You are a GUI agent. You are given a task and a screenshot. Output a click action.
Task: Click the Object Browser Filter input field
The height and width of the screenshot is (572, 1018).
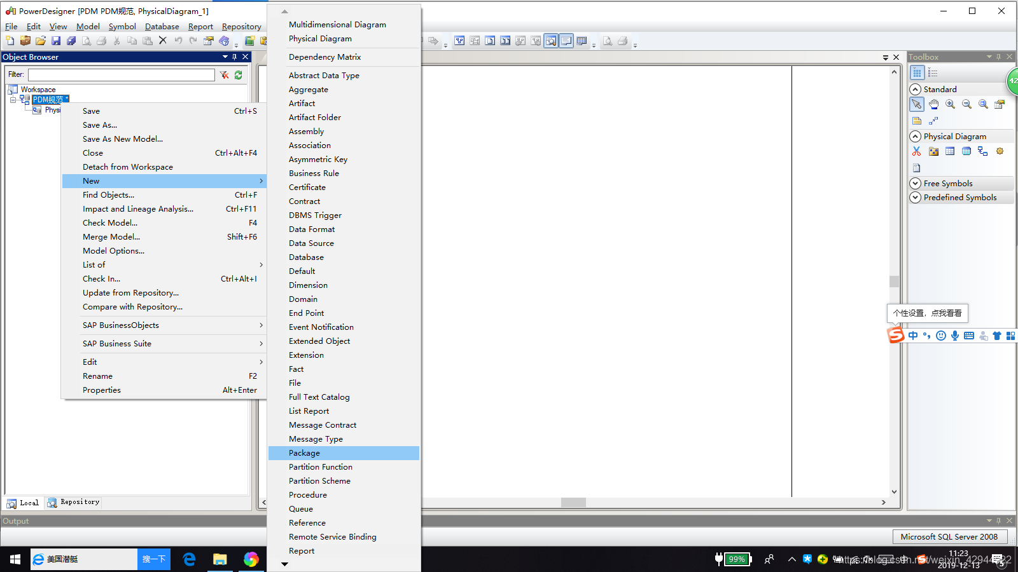pos(122,75)
